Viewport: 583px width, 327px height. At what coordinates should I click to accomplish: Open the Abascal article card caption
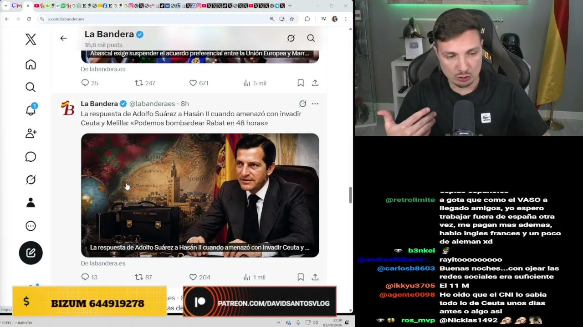199,54
